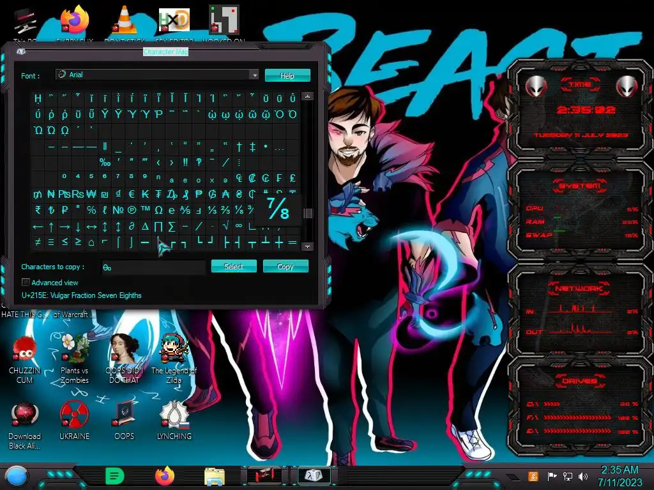
Task: Select the Indian rupee ₹ character
Action: click(x=38, y=210)
